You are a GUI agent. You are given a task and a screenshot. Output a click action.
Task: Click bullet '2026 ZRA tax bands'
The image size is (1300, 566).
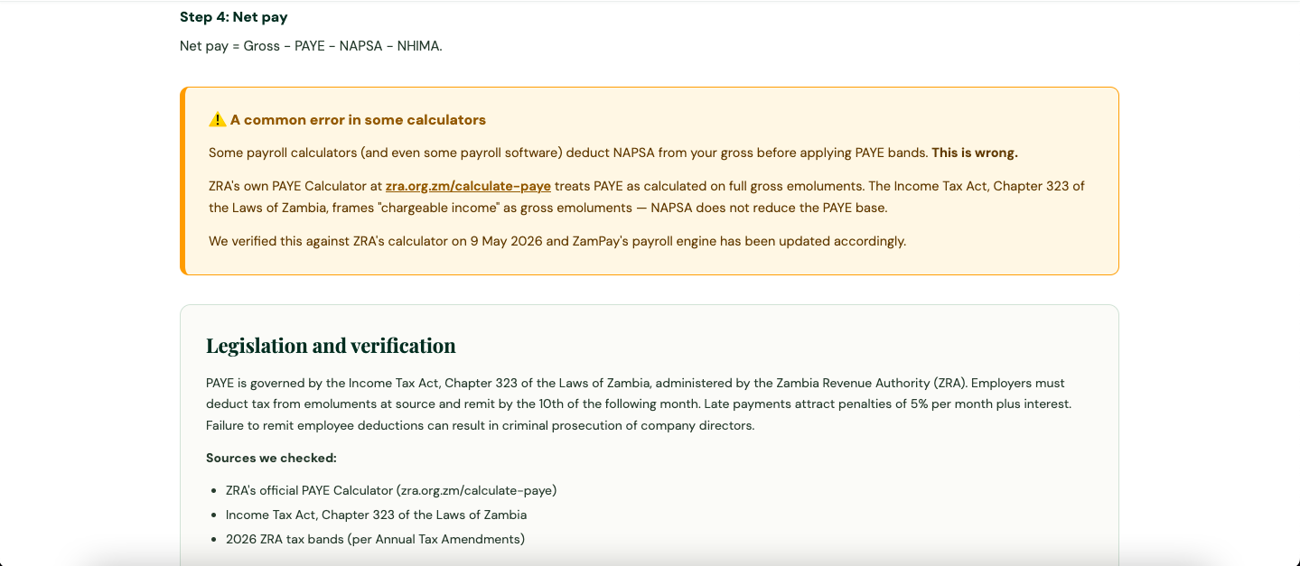(x=375, y=539)
